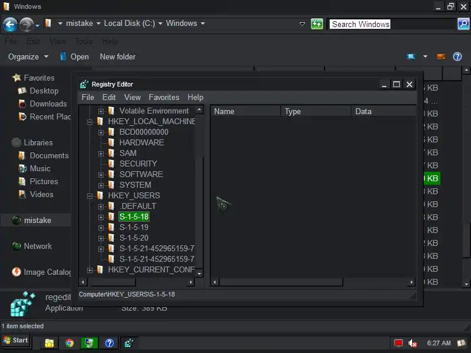Click the registry tree horizontal scrollbar thumb
Screen dimensions: 471x353
113,282
